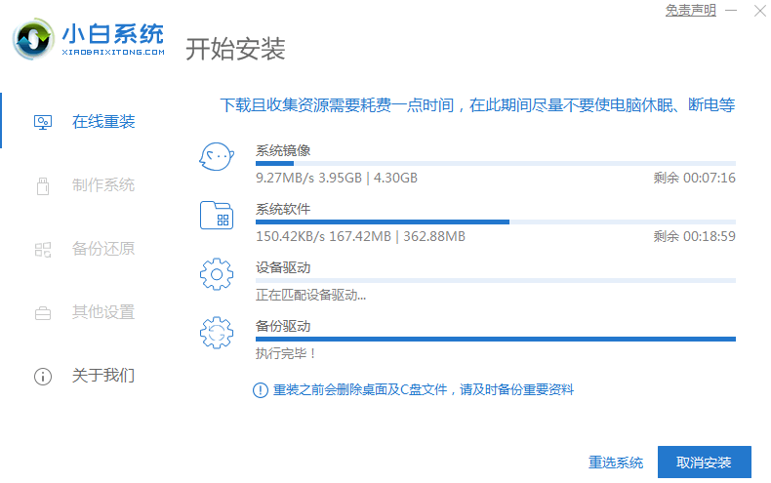The height and width of the screenshot is (483, 771).
Task: Open the 在线重装 sidebar tab
Action: pyautogui.click(x=103, y=122)
